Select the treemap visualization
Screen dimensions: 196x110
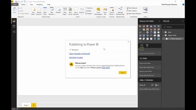coord(155,32)
